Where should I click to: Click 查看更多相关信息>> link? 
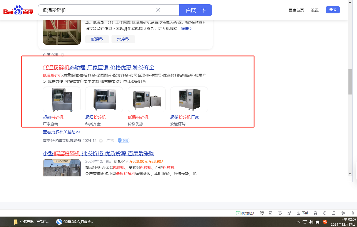click(62, 132)
